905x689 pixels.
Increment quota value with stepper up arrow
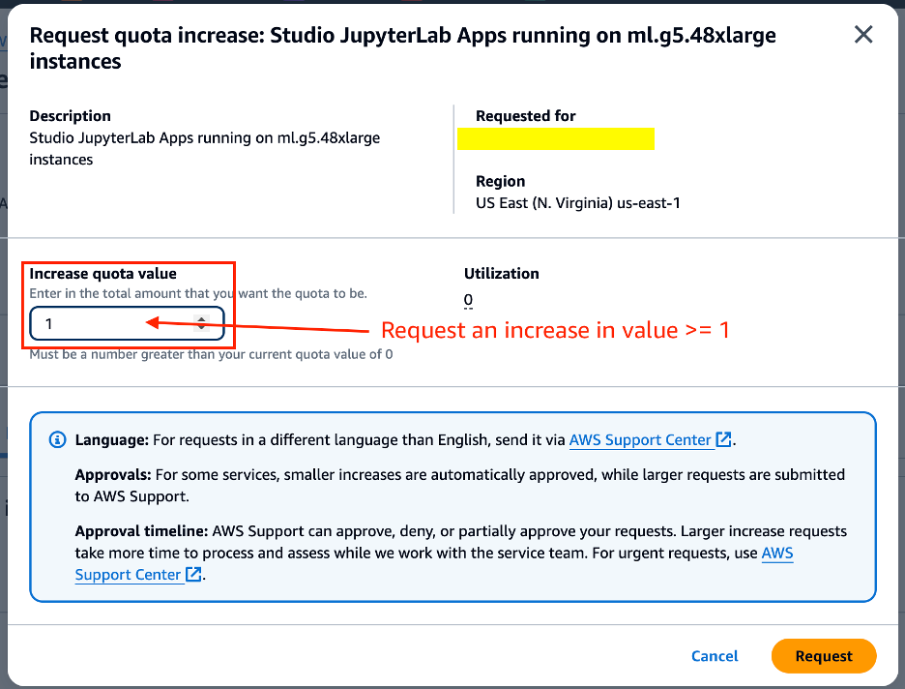pos(201,318)
